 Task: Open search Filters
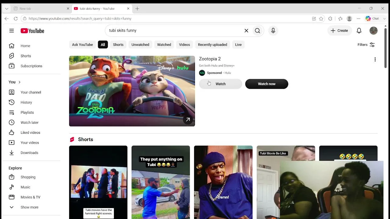click(x=366, y=45)
